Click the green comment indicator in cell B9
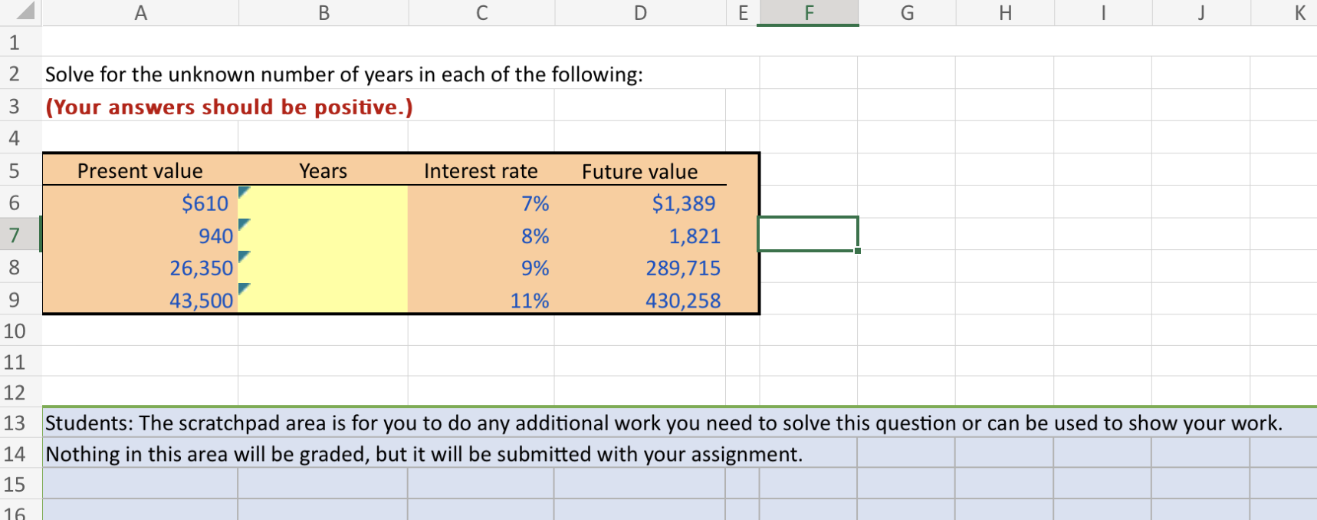The width and height of the screenshot is (1317, 520). (245, 288)
